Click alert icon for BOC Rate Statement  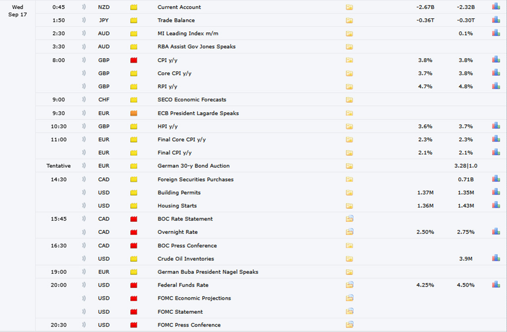84,219
